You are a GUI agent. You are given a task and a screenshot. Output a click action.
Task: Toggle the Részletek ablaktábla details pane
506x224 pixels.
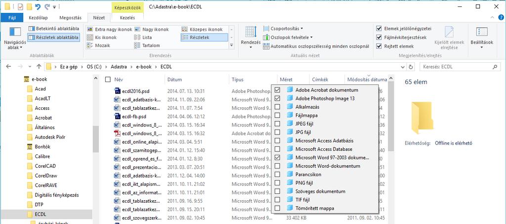click(53, 38)
